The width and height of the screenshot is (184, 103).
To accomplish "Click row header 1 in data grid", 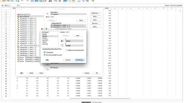I will click(6, 11).
